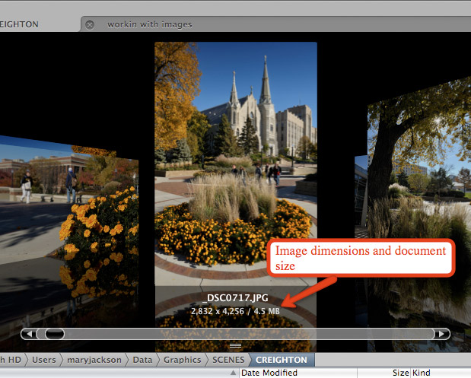Sort the list by Date Modified column
This screenshot has height=378, width=471.
[270, 373]
